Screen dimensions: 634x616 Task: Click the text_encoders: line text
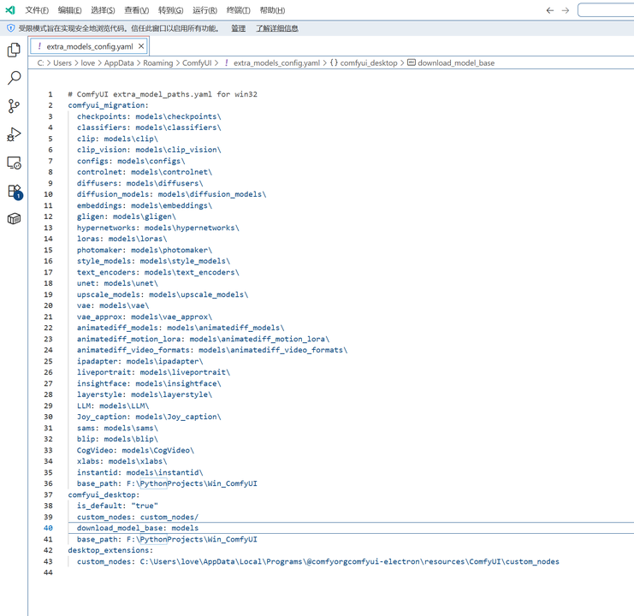[x=158, y=272]
